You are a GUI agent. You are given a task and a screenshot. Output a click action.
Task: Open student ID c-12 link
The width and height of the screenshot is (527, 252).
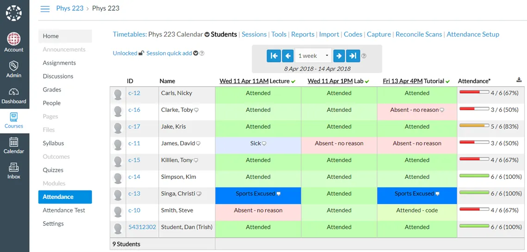[x=134, y=93]
